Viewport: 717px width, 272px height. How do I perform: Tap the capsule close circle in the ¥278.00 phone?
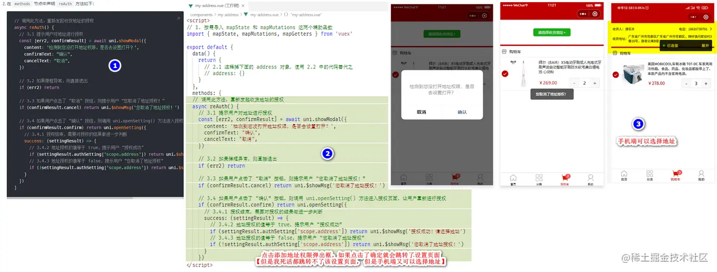tap(706, 17)
